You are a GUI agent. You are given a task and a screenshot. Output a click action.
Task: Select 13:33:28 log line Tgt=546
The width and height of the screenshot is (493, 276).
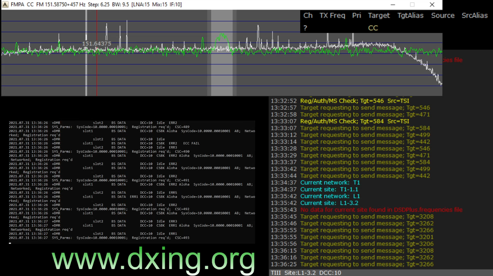point(350,148)
